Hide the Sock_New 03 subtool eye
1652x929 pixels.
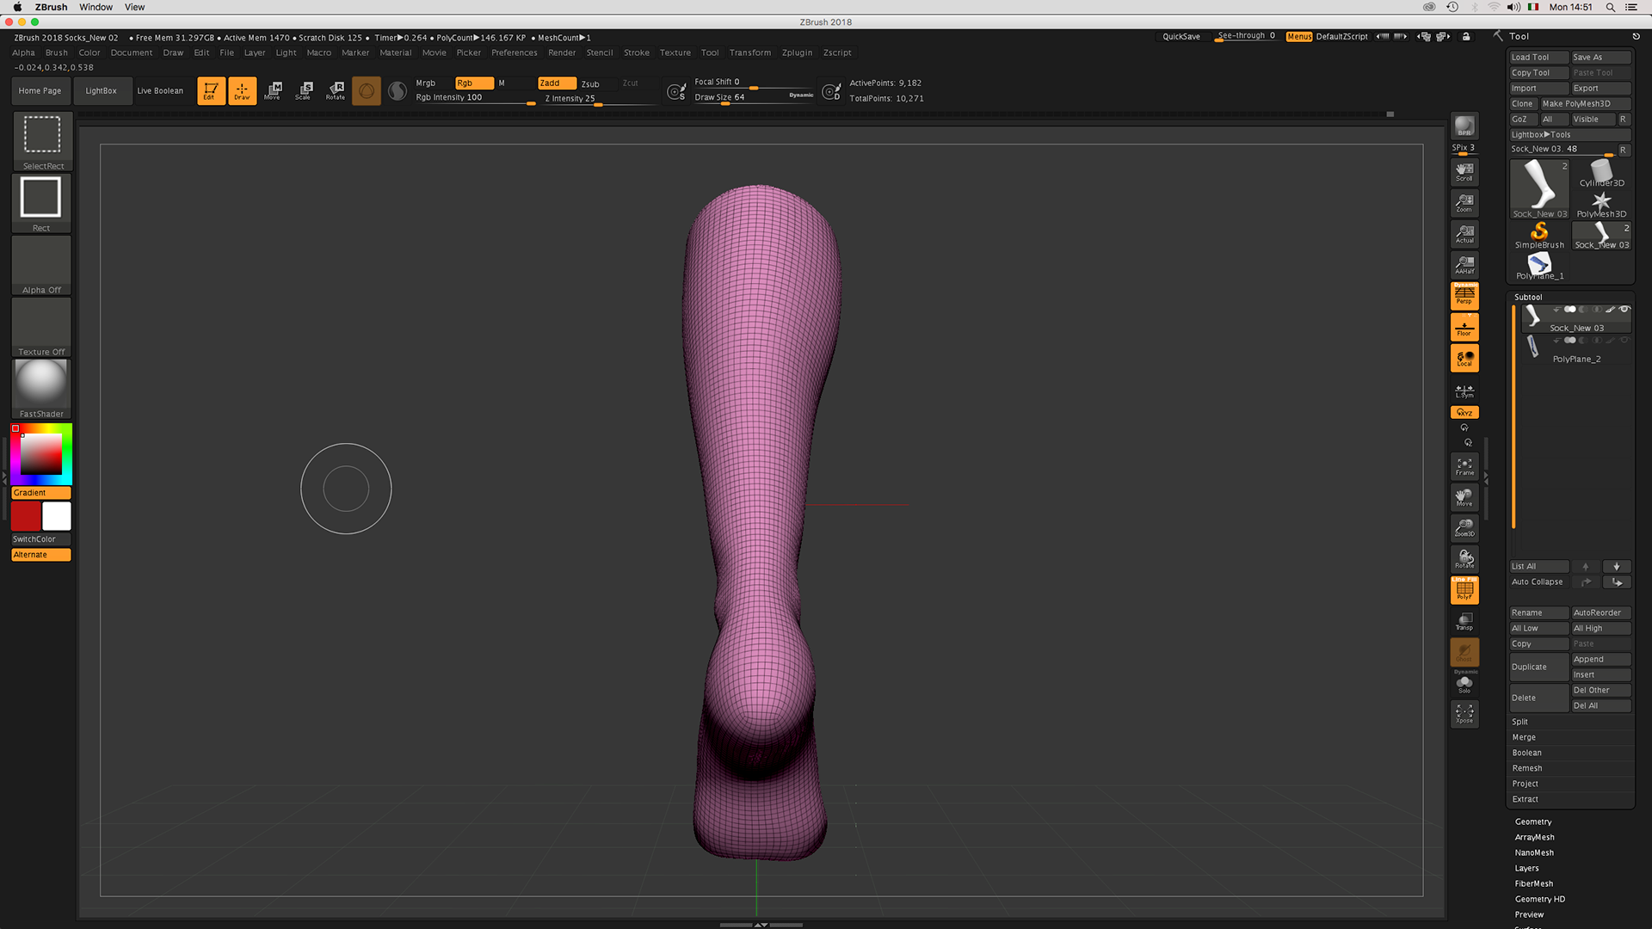[1624, 309]
